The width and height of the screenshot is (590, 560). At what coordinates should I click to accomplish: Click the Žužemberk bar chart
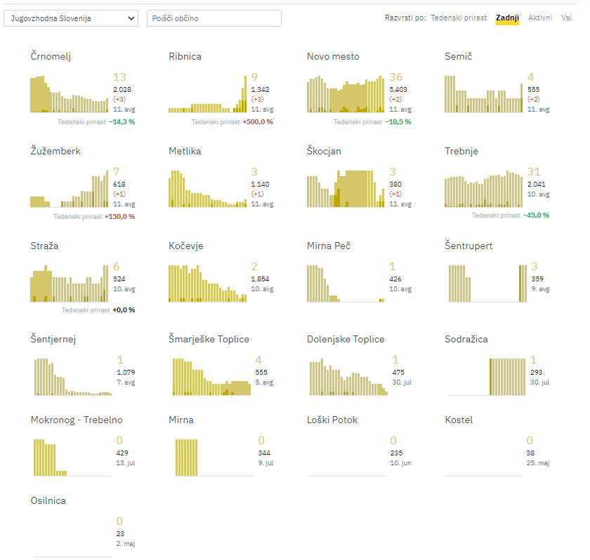click(70, 189)
